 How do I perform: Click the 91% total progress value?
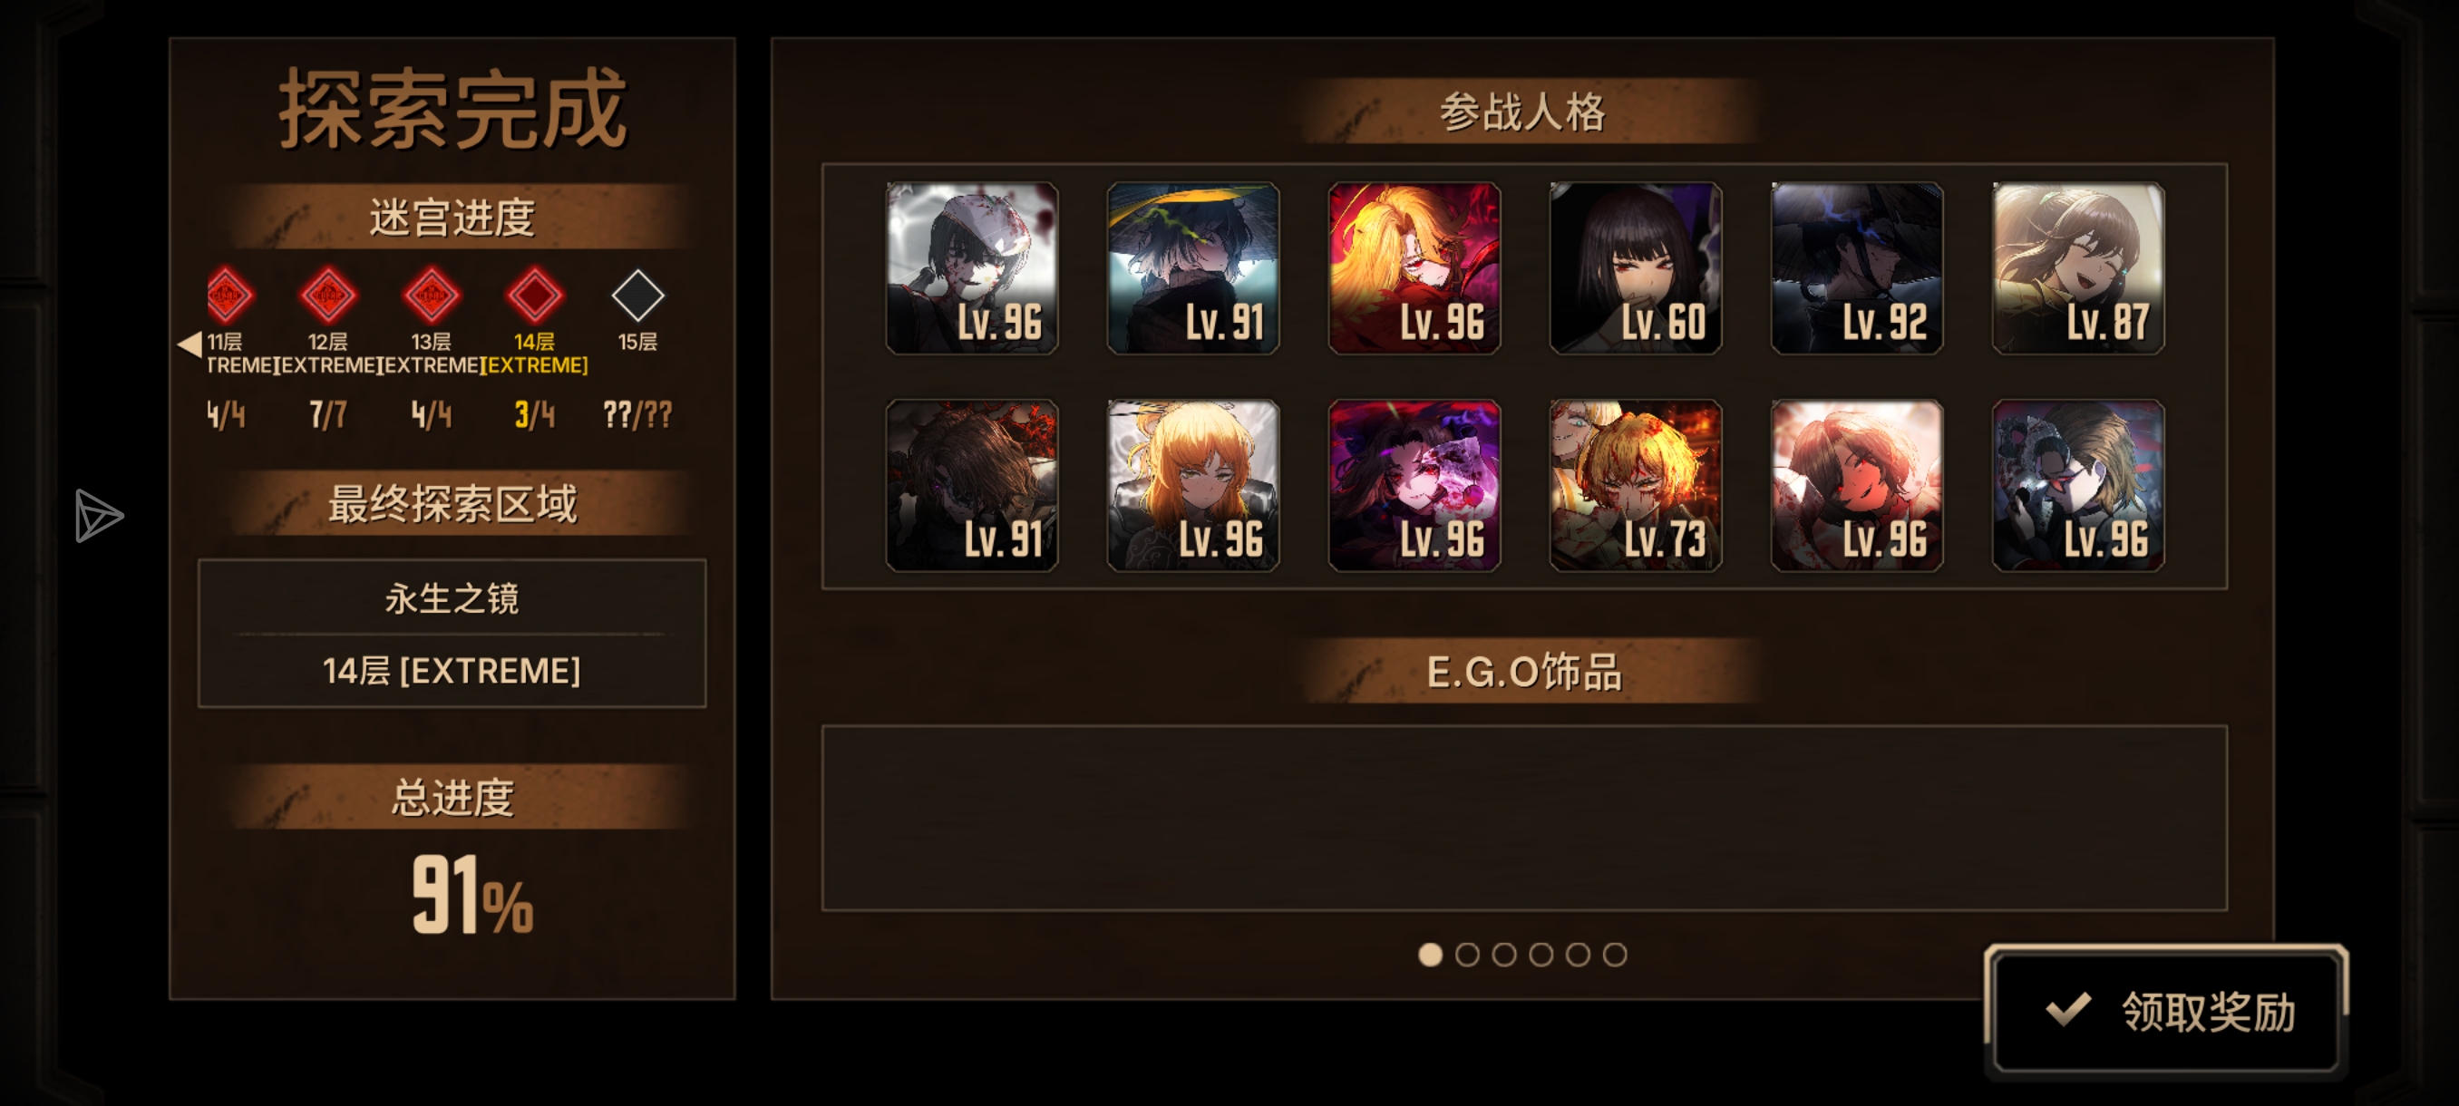click(472, 895)
